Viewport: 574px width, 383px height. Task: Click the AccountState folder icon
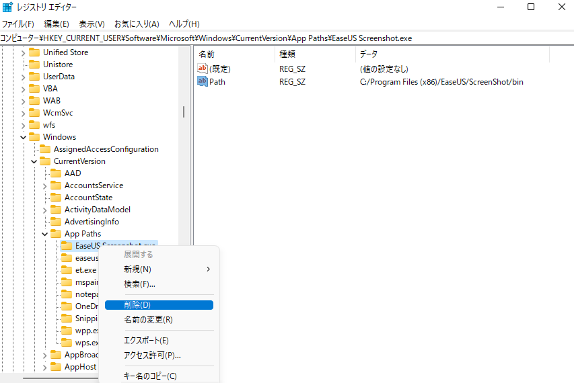56,198
